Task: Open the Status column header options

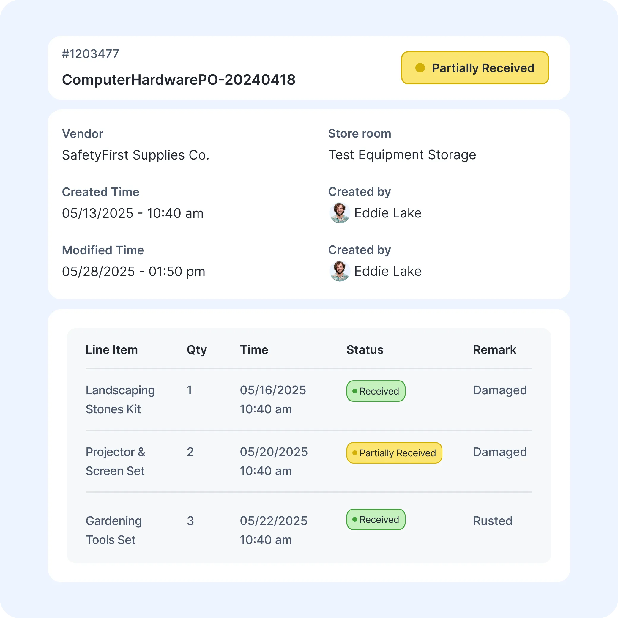Action: click(365, 350)
